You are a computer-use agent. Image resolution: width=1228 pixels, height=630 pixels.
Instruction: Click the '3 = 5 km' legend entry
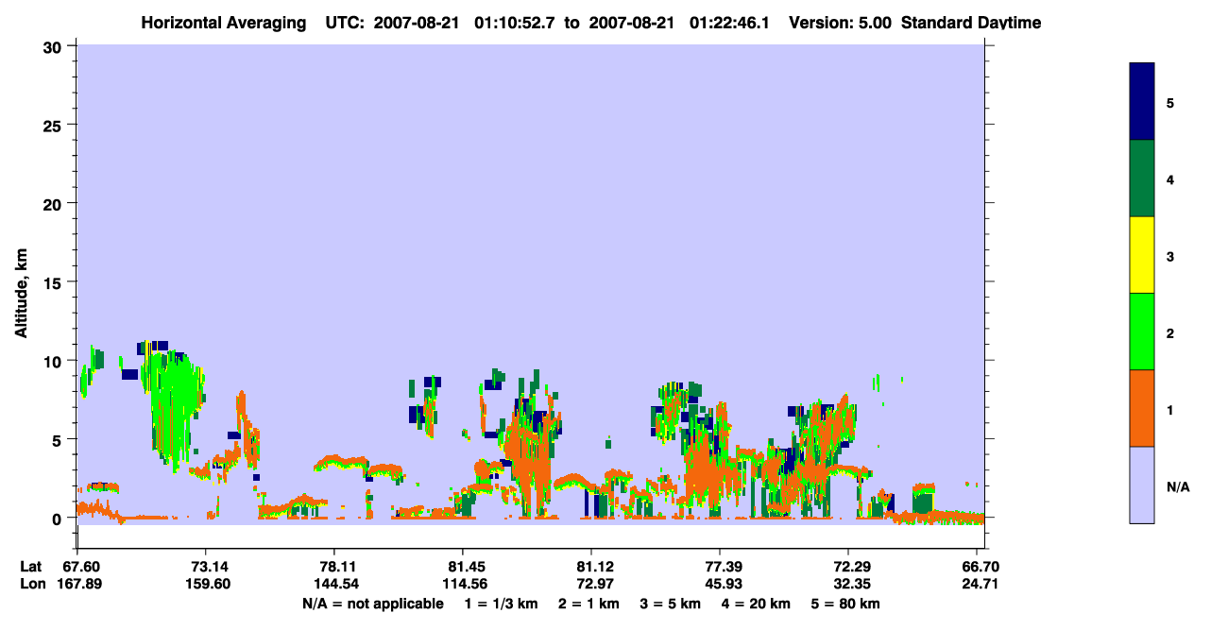coord(670,604)
